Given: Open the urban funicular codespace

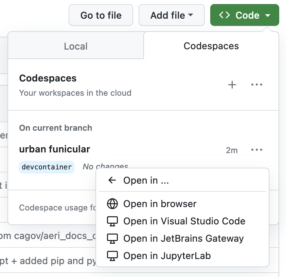Looking at the screenshot, I should coord(55,149).
